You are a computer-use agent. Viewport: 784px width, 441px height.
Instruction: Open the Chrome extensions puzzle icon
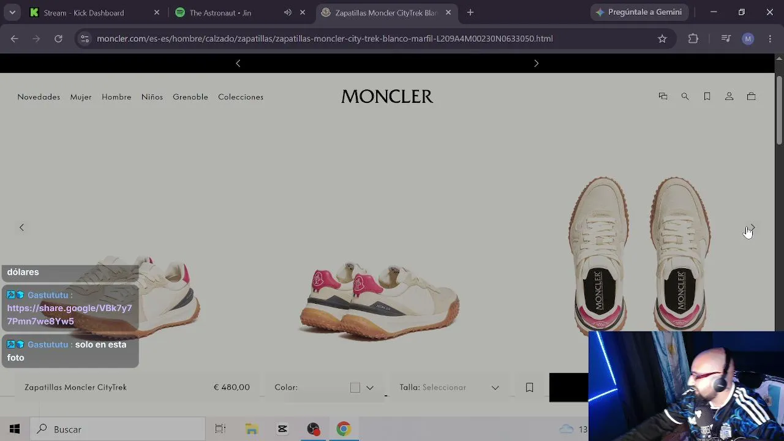coord(693,39)
